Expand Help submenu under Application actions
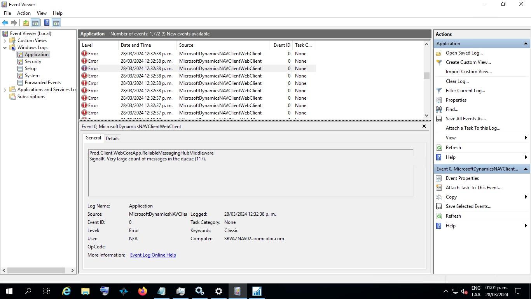Image resolution: width=531 pixels, height=299 pixels. [526, 157]
